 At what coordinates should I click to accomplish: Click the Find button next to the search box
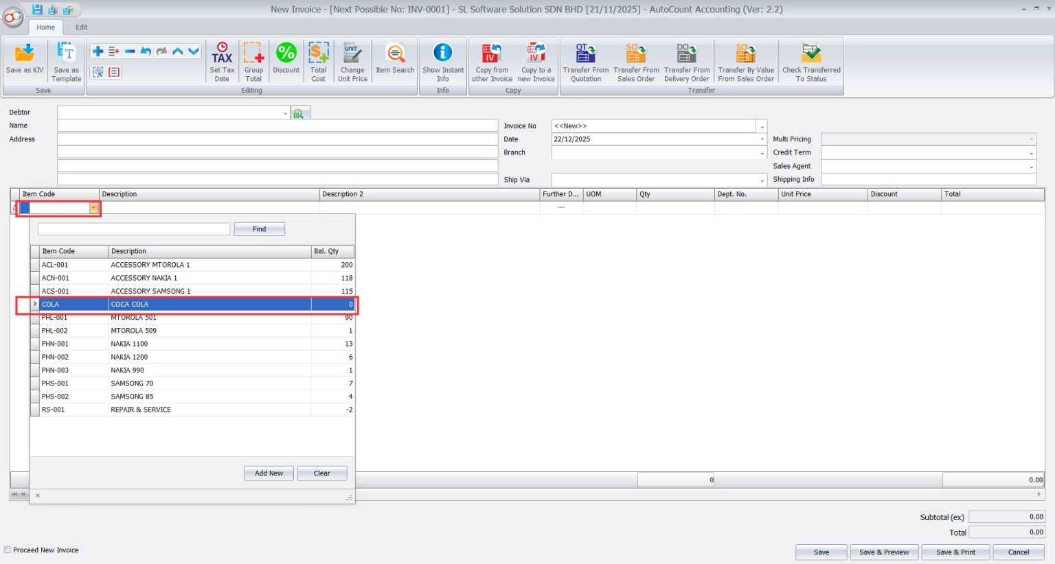click(x=259, y=228)
